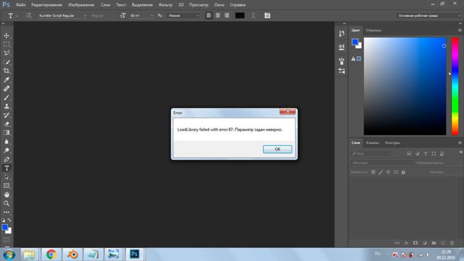Open the Редактирование menu
Image resolution: width=464 pixels, height=261 pixels.
click(46, 5)
